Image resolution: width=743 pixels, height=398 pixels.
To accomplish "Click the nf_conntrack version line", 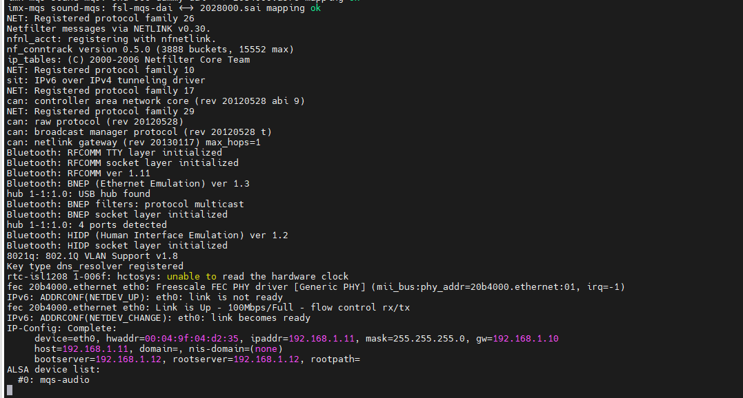I will tap(150, 50).
